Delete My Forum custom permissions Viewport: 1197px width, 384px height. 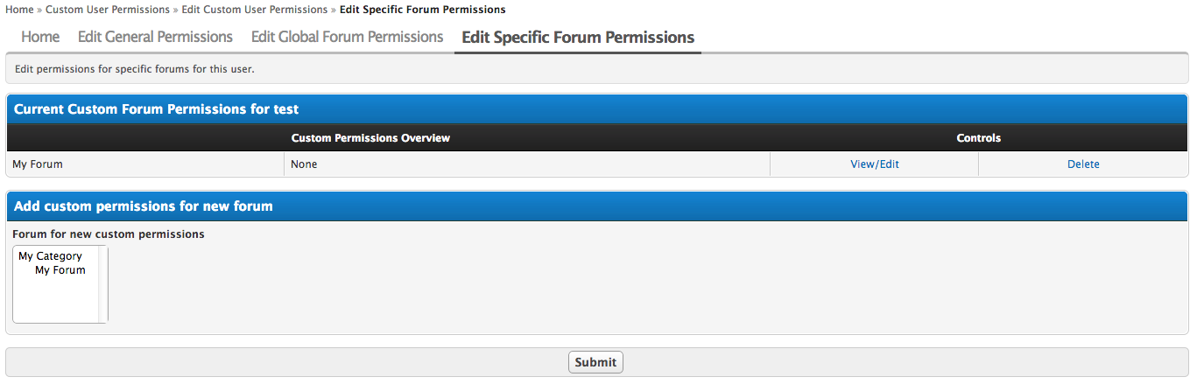click(x=1082, y=164)
